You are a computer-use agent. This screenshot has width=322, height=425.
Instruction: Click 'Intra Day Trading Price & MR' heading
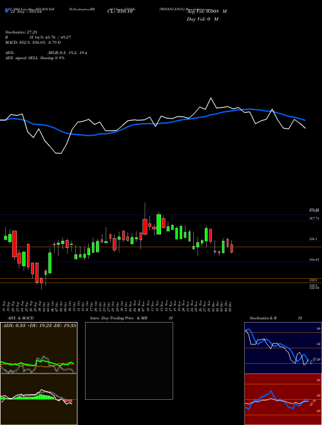click(118, 318)
